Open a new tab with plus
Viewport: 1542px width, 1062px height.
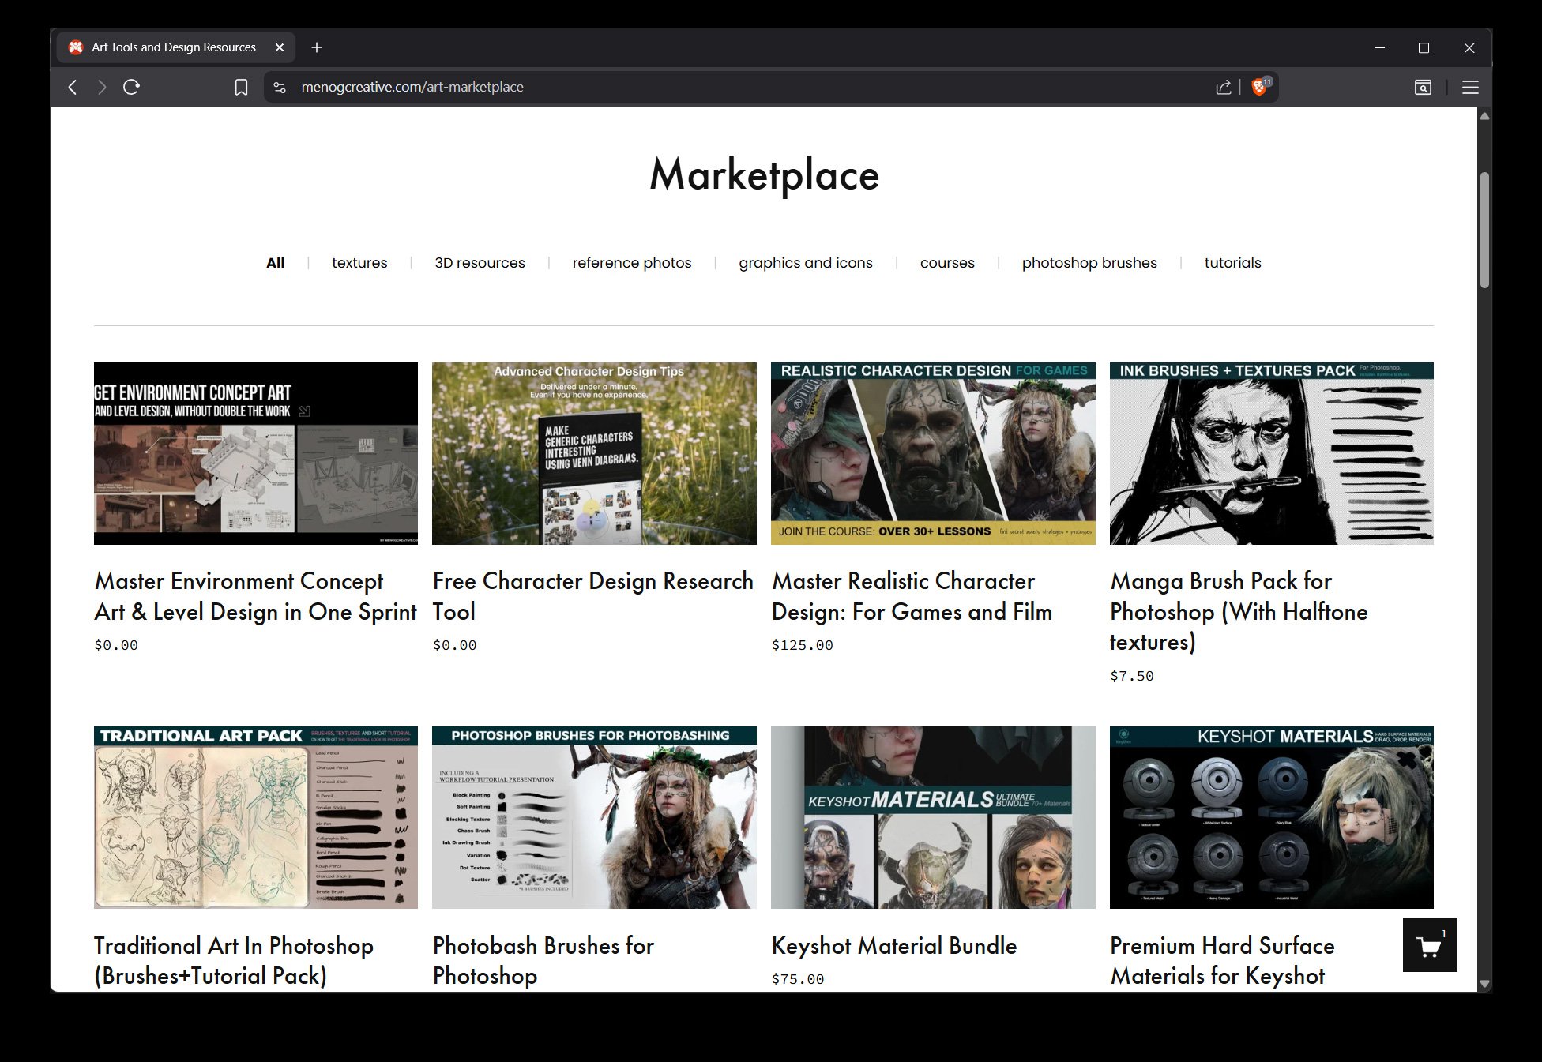pyautogui.click(x=317, y=47)
